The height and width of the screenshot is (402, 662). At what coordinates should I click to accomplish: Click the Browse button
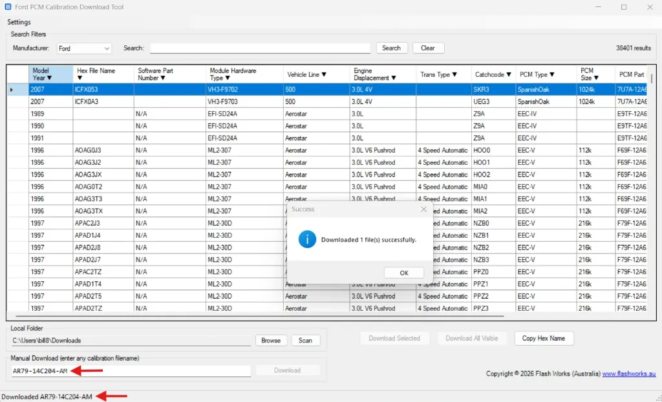(271, 341)
